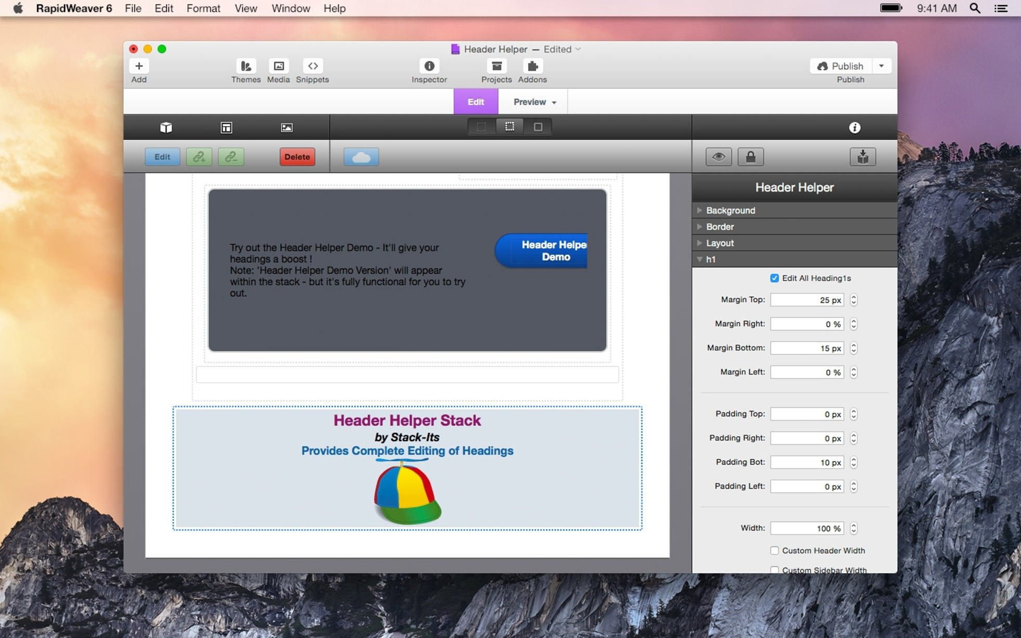This screenshot has width=1021, height=638.
Task: Click the purple document icon in the title bar
Action: click(x=455, y=49)
